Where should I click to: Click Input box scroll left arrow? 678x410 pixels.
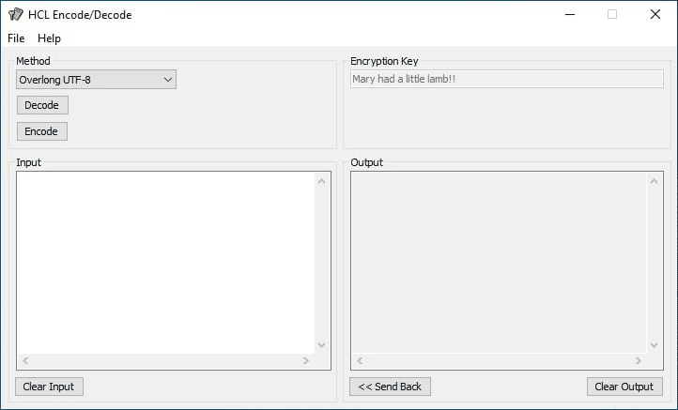(x=25, y=361)
